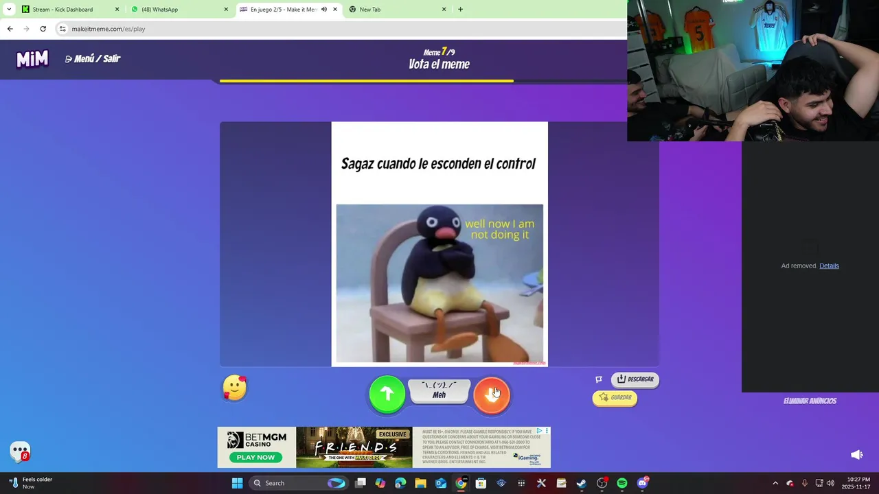Click the MiM logo

(32, 59)
